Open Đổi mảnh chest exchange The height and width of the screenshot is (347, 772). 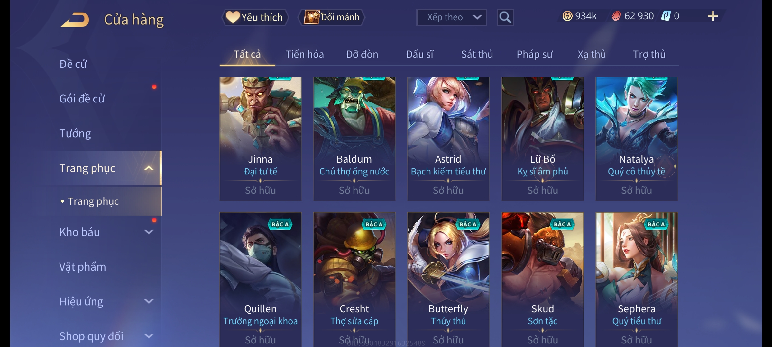pos(332,17)
